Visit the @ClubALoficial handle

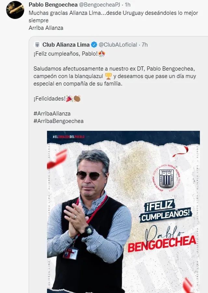click(118, 45)
